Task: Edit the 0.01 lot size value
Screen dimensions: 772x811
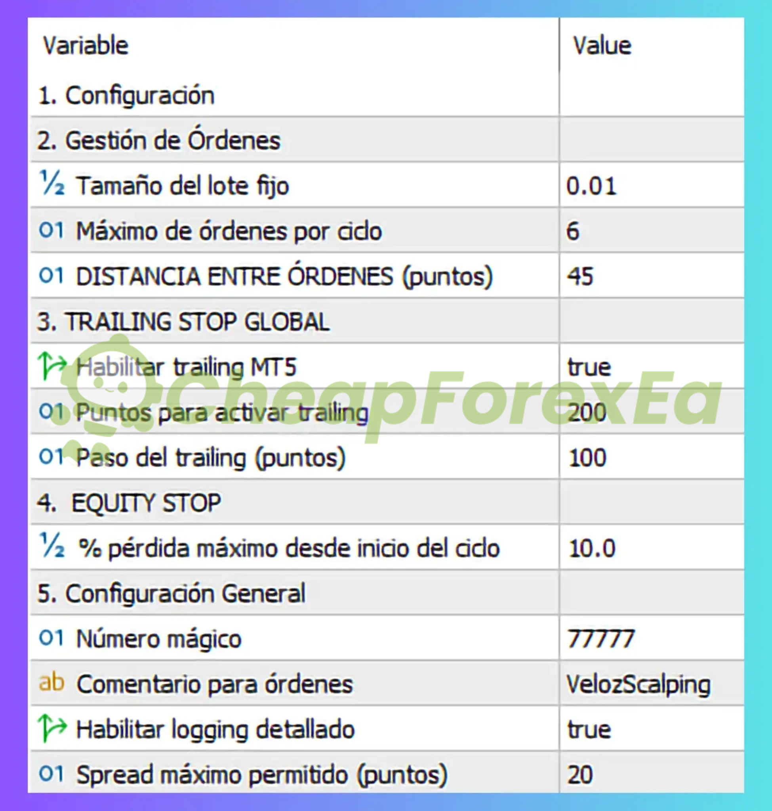Action: [652, 185]
